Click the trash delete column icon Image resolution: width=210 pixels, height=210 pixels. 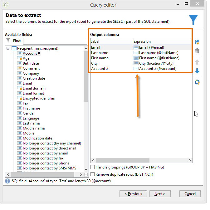click(x=197, y=51)
